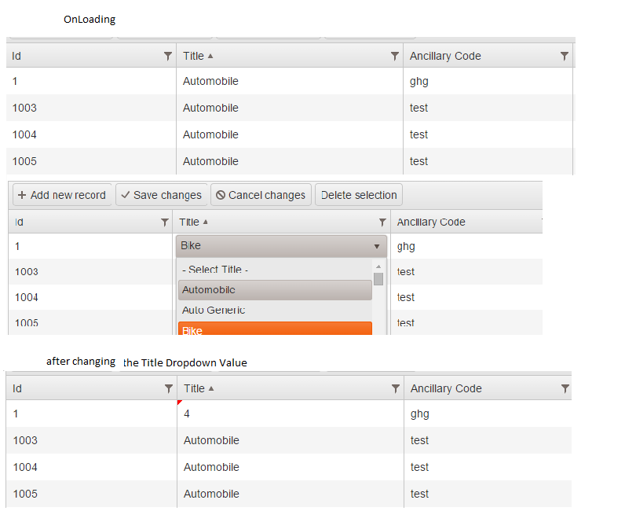Click Id filter icon in the toolbar grid
The width and height of the screenshot is (636, 522).
tap(164, 222)
